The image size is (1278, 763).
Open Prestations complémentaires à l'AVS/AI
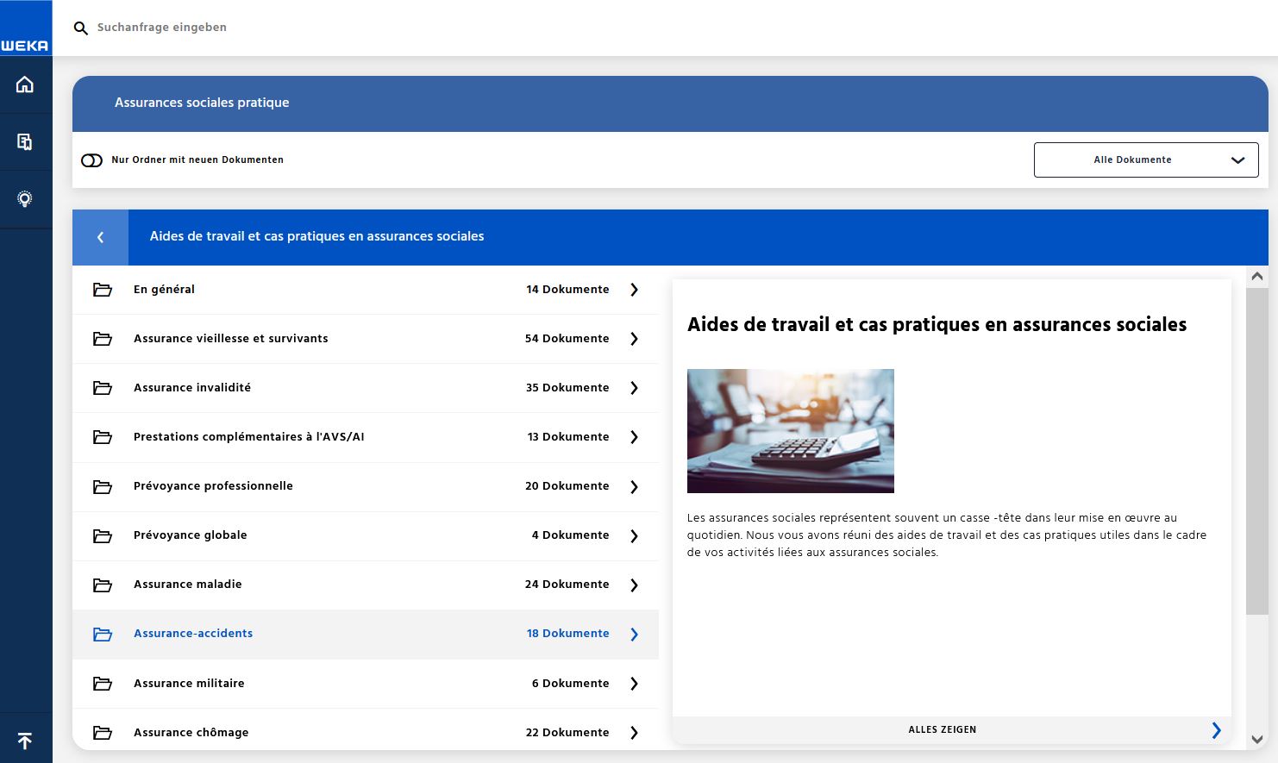point(248,437)
